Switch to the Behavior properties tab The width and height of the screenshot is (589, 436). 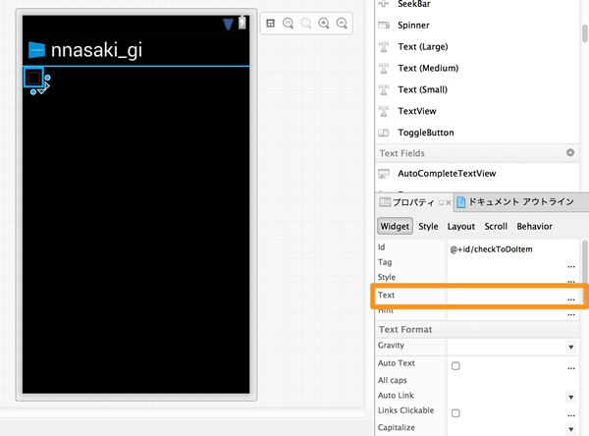click(x=535, y=226)
